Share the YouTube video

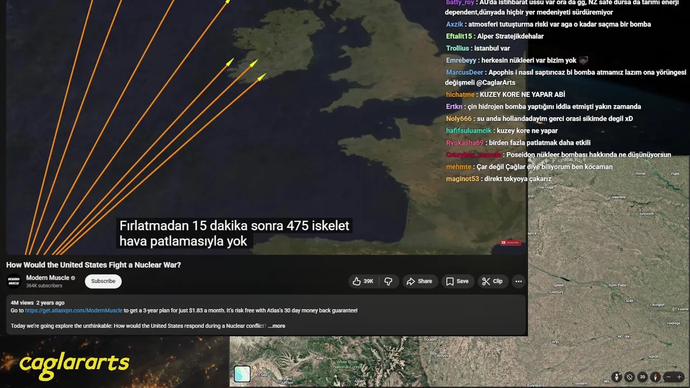click(419, 281)
